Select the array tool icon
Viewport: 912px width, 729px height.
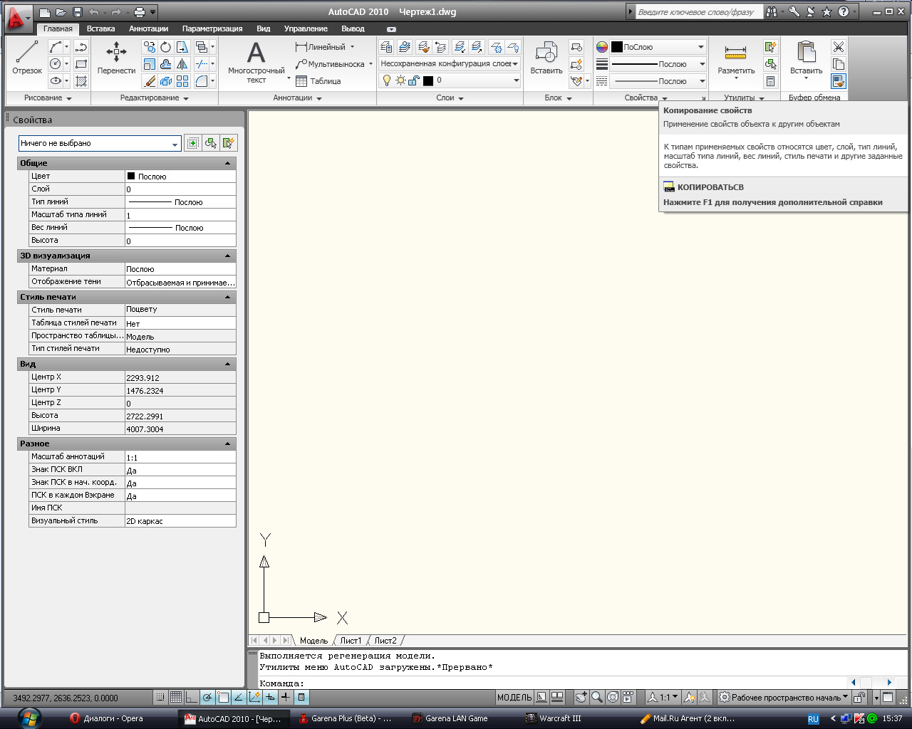[182, 81]
